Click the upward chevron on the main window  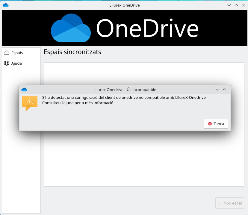point(236,5)
